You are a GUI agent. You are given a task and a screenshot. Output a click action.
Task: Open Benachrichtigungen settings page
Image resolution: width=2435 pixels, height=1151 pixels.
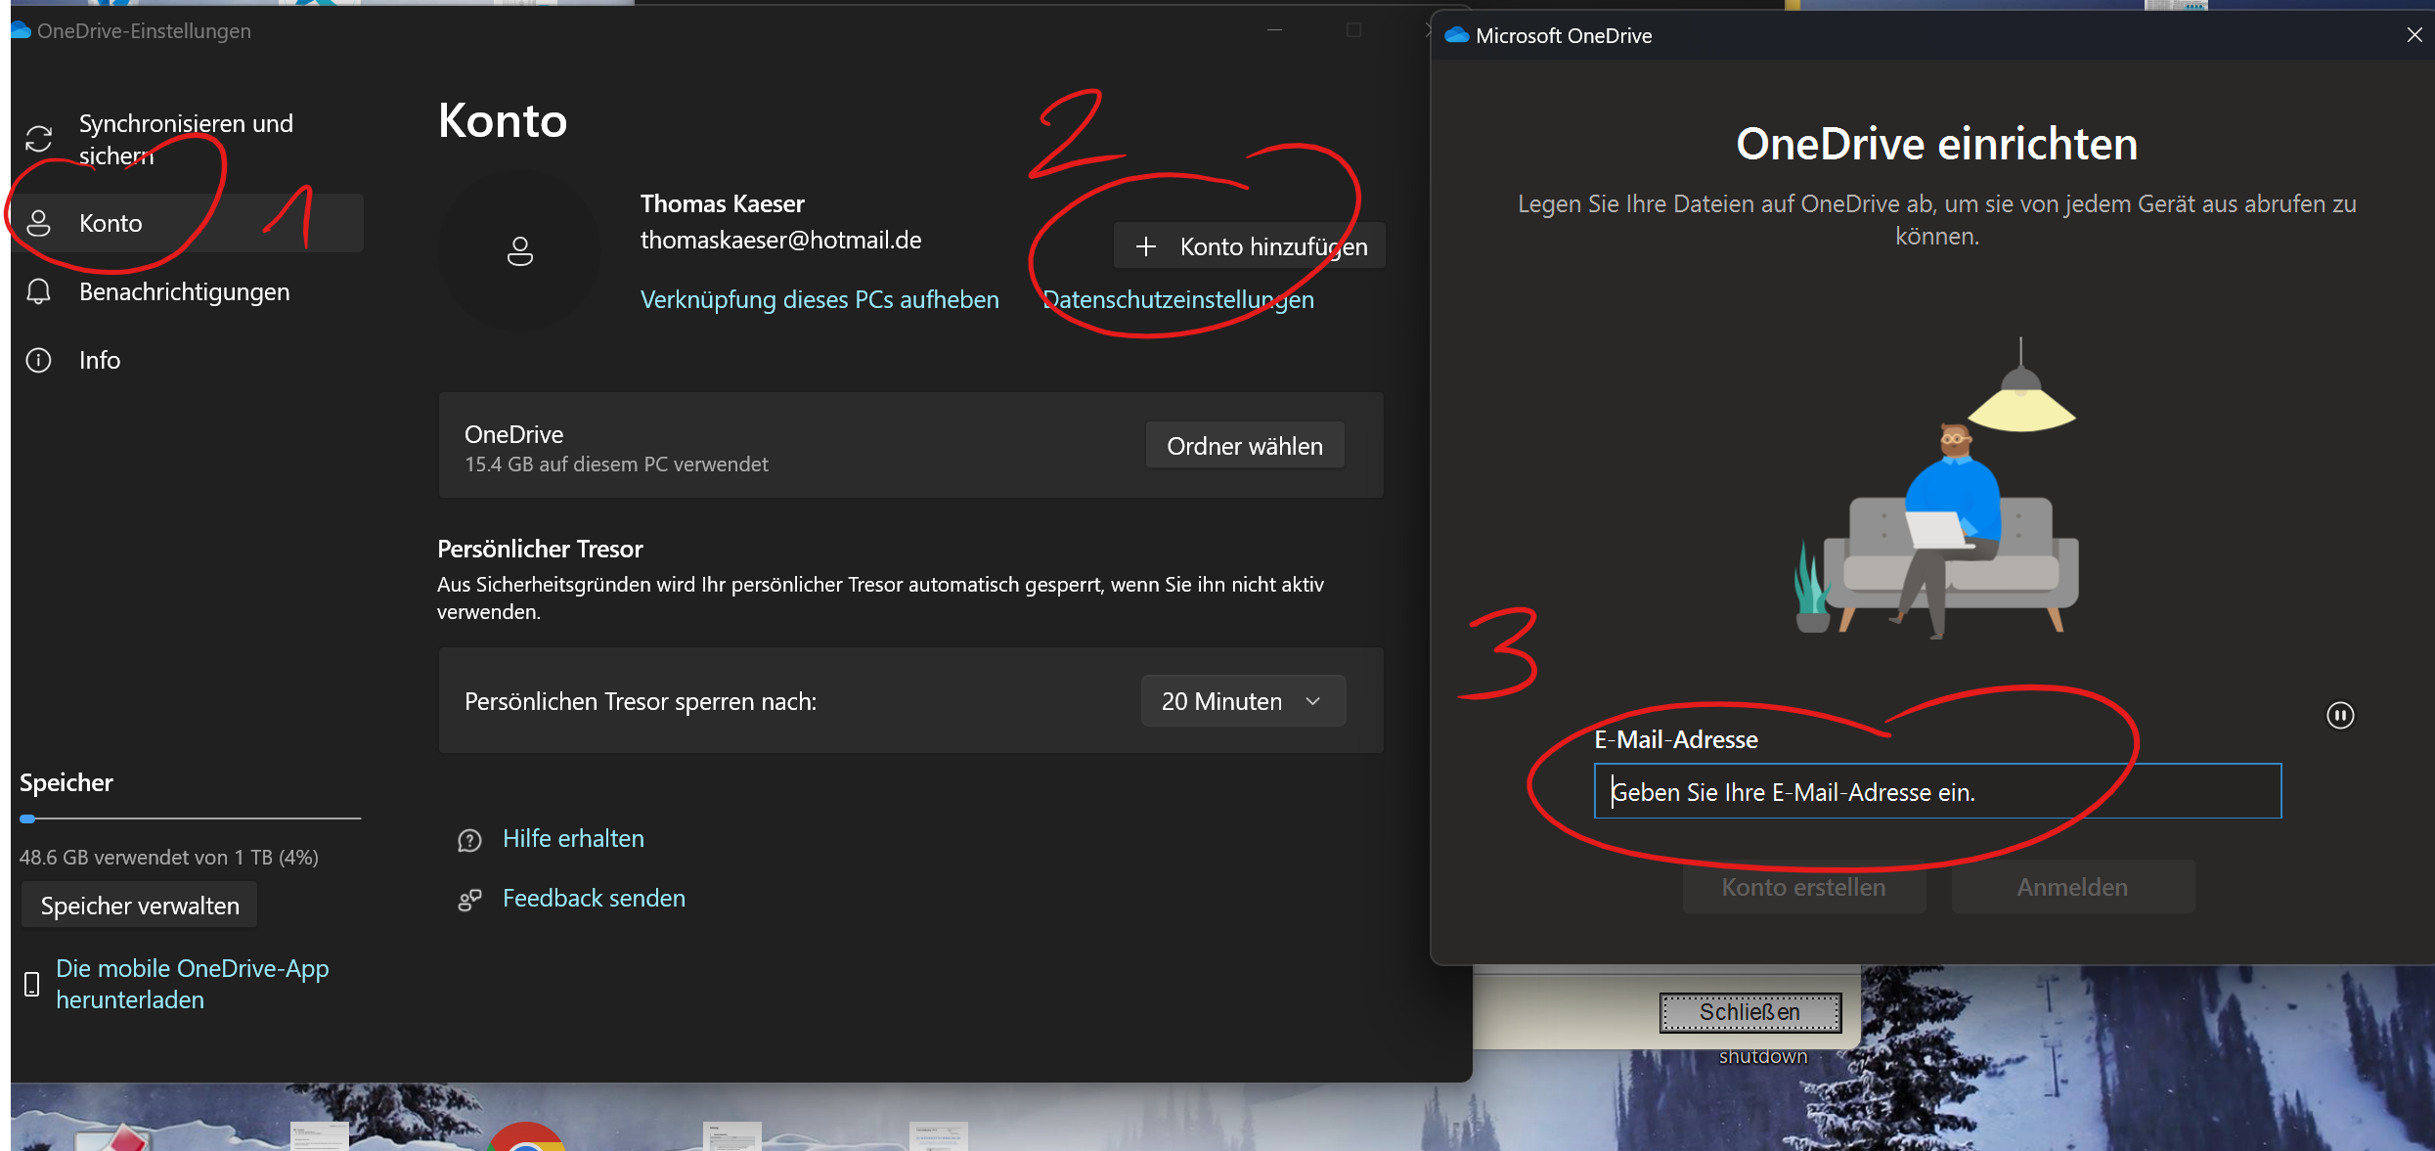pos(184,291)
